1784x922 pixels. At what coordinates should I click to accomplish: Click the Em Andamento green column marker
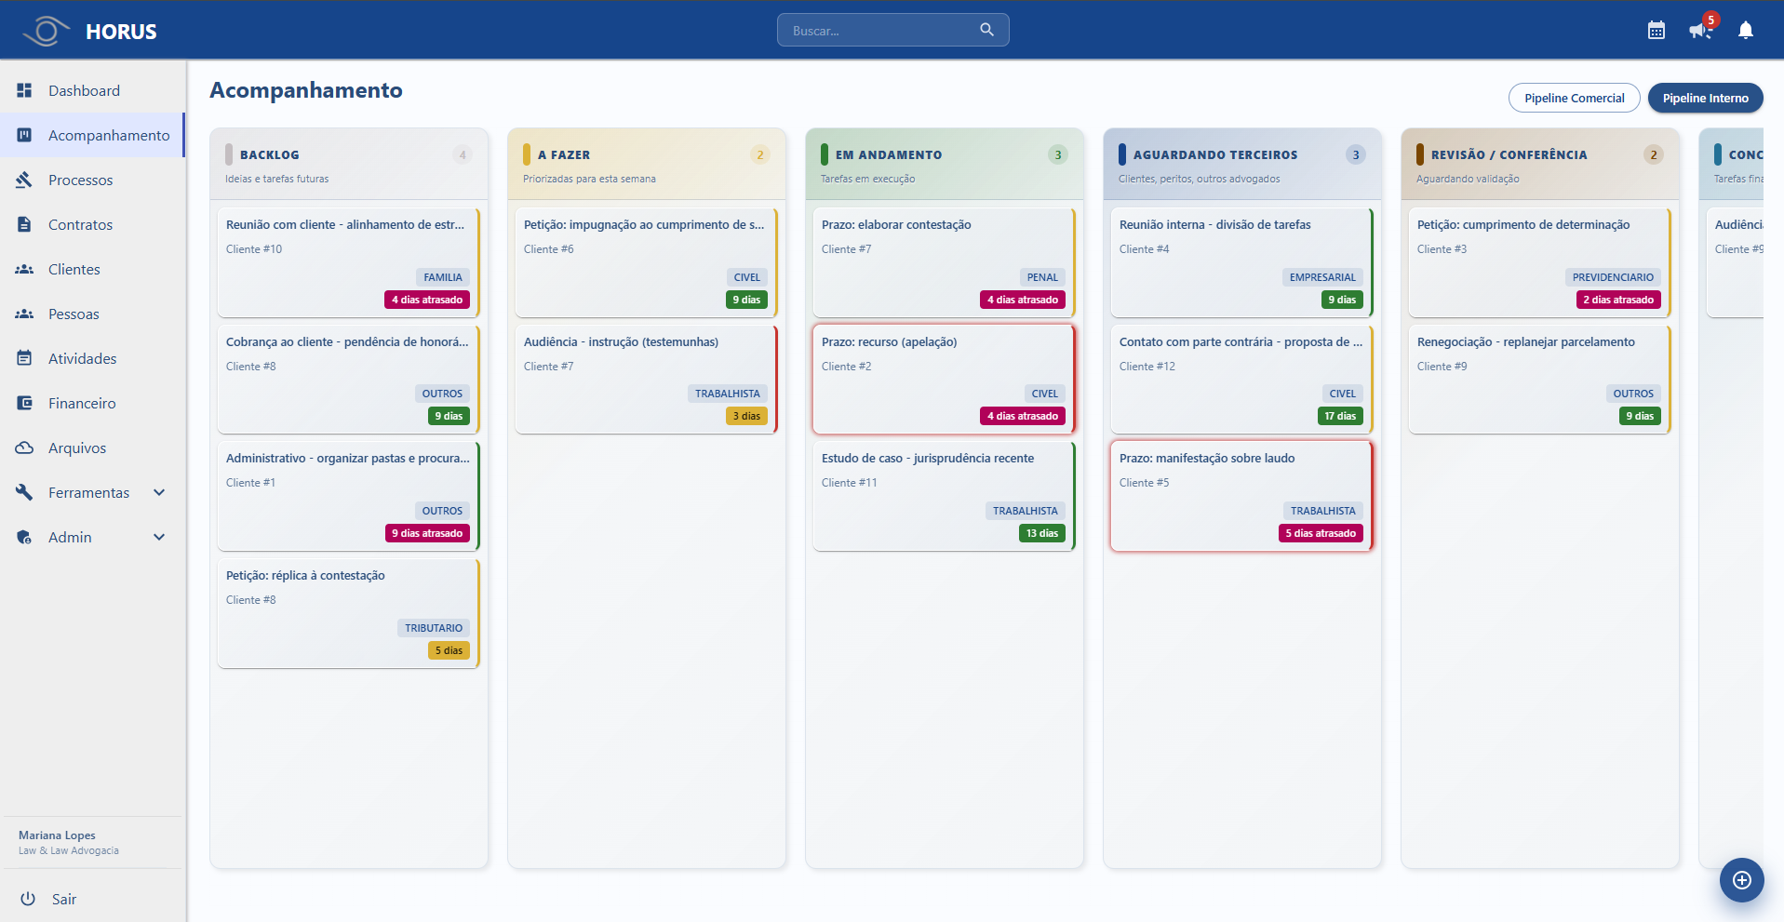pyautogui.click(x=825, y=154)
